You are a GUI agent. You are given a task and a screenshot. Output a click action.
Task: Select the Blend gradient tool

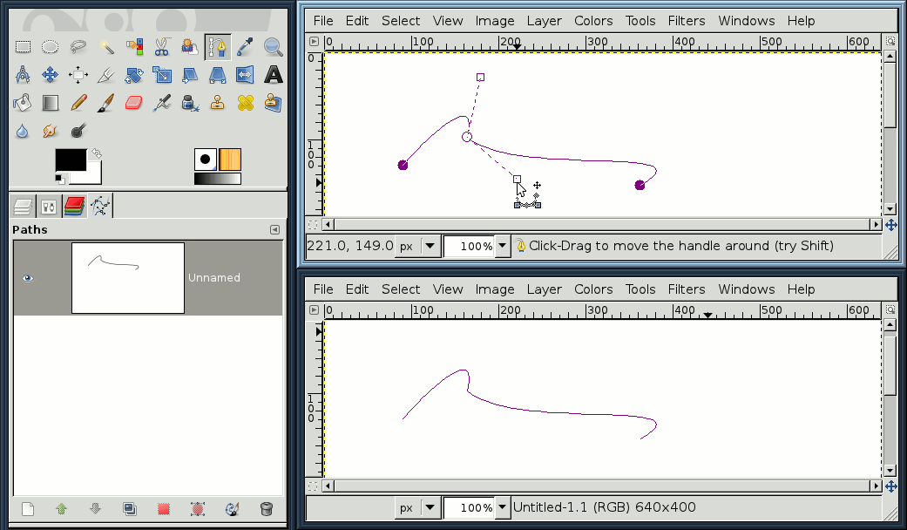pos(51,103)
